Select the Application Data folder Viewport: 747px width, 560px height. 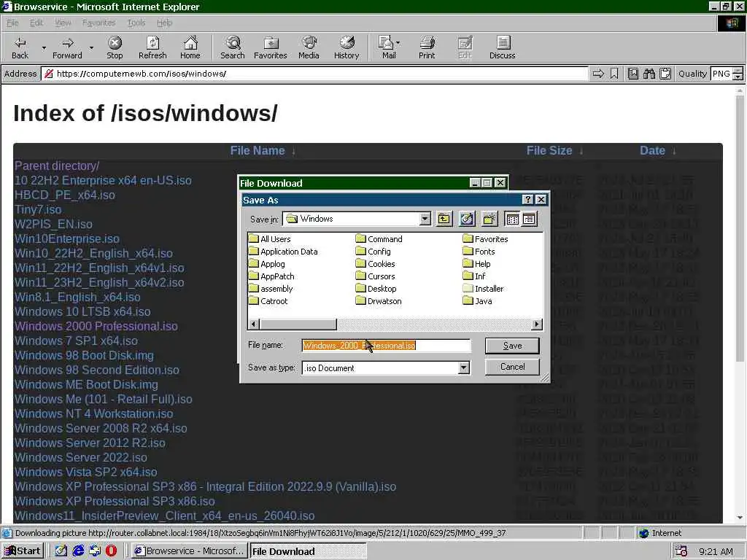(x=283, y=252)
